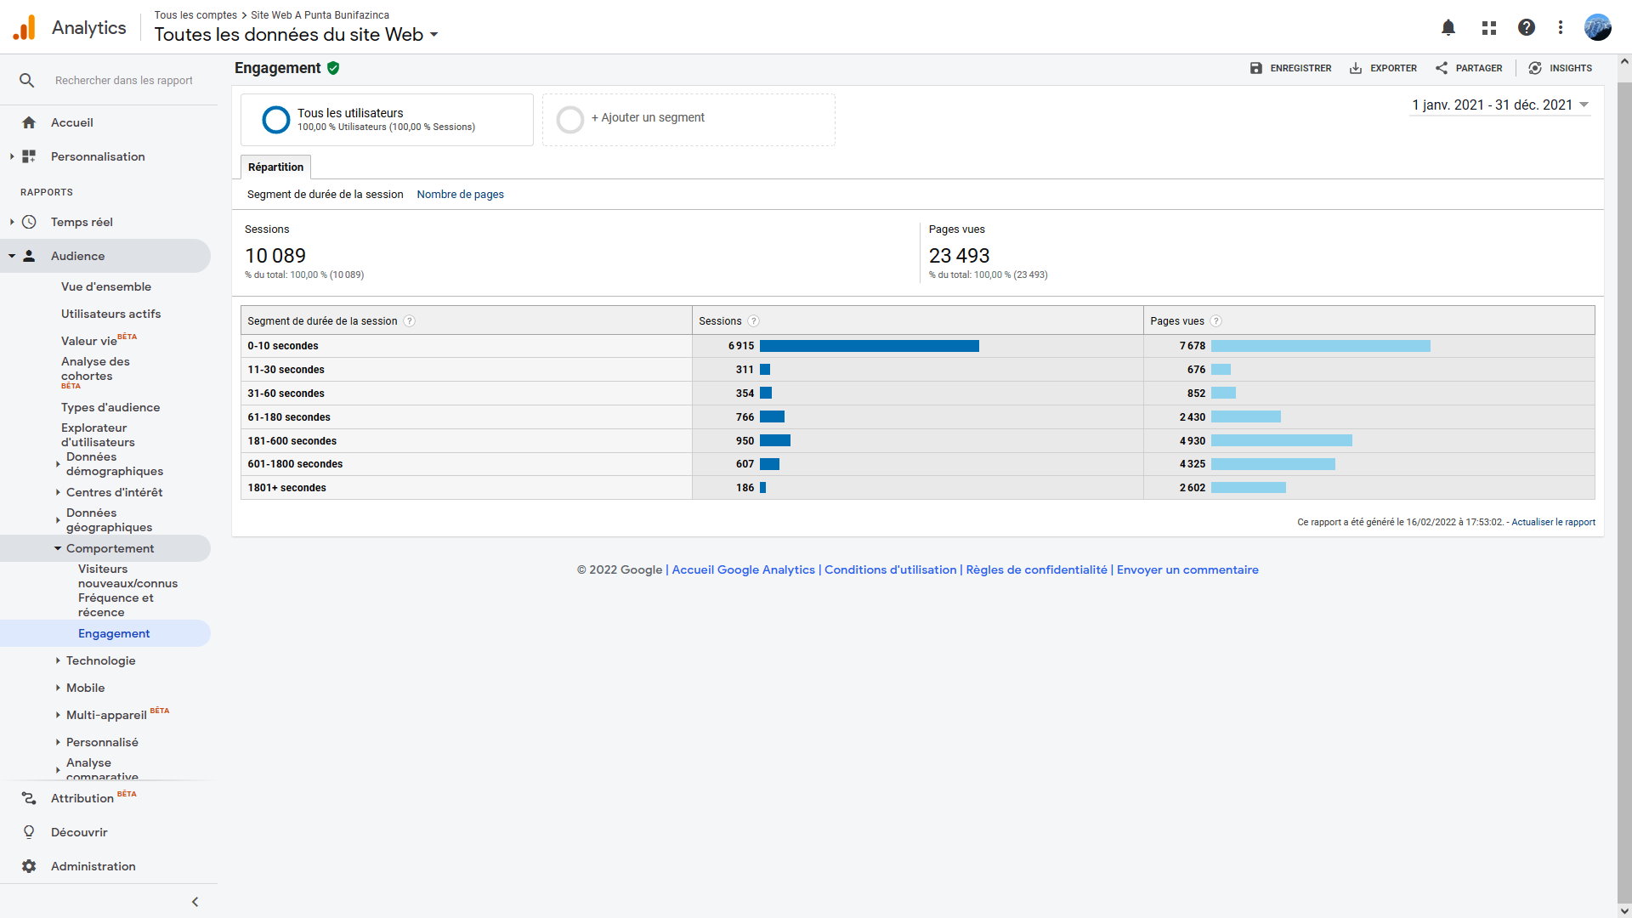
Task: Open the date range dropdown
Action: pos(1500,105)
